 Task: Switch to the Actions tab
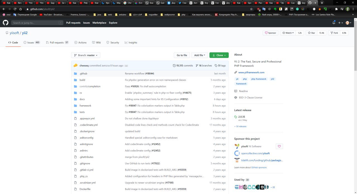tap(80, 42)
